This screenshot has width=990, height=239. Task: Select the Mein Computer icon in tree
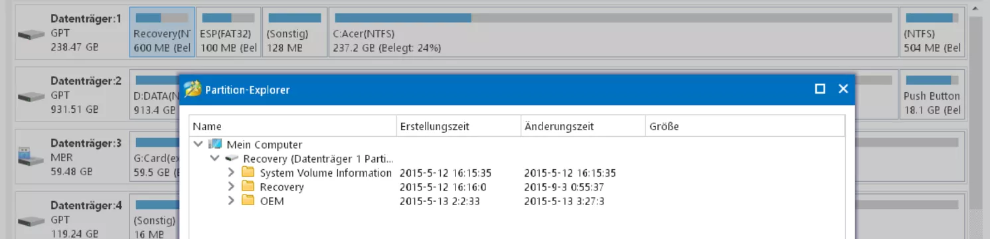coord(214,144)
